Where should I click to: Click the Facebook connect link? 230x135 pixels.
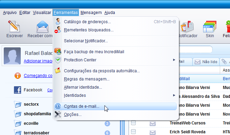coord(50,90)
